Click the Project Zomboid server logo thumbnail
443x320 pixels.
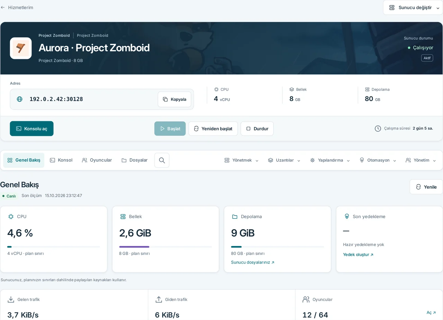[21, 48]
